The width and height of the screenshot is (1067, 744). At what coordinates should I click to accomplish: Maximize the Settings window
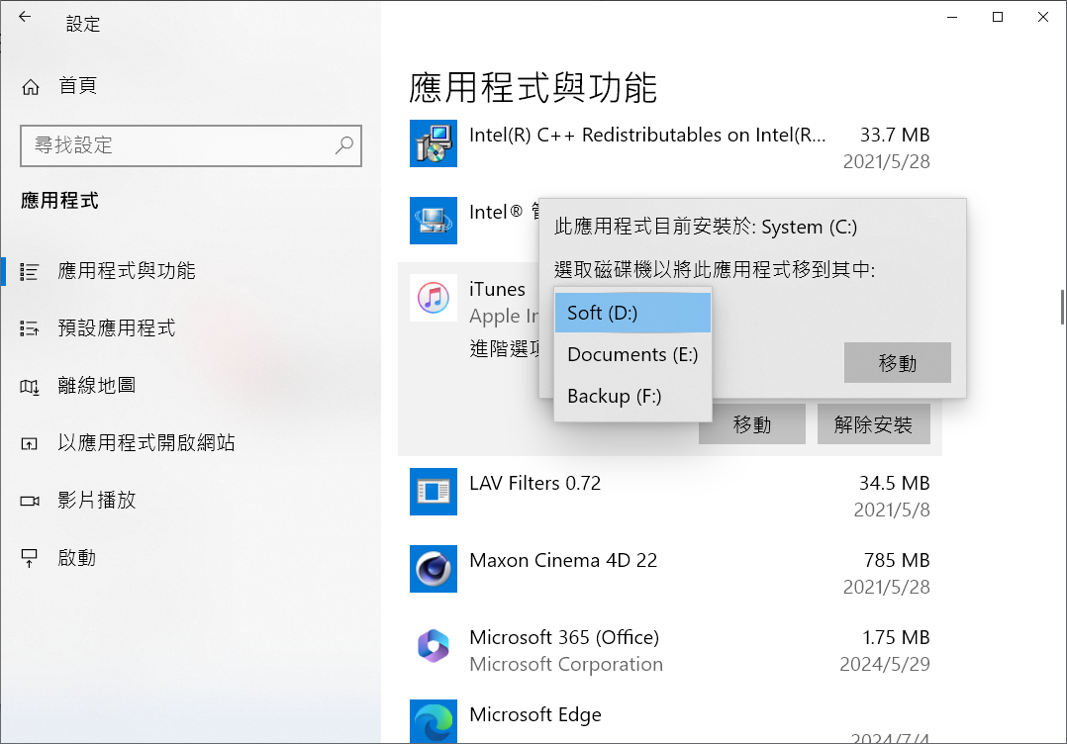998,17
